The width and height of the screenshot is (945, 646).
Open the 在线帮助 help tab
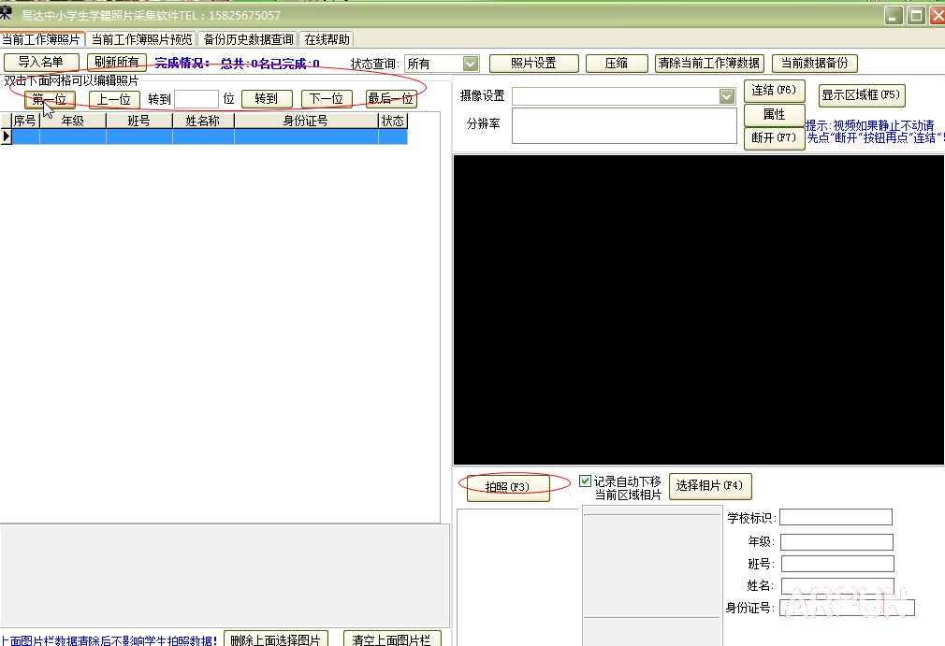pos(327,39)
